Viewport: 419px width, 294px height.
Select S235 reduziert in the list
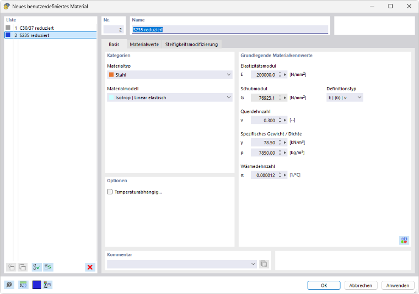(51, 35)
